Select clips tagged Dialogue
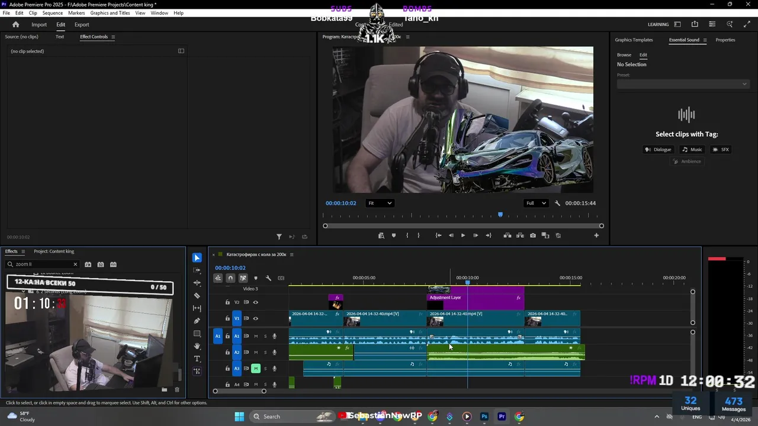The image size is (758, 426). [x=659, y=150]
